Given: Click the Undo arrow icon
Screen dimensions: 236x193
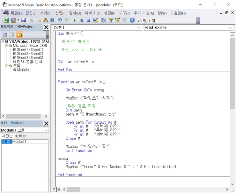Looking at the screenshot, I should tap(60, 20).
